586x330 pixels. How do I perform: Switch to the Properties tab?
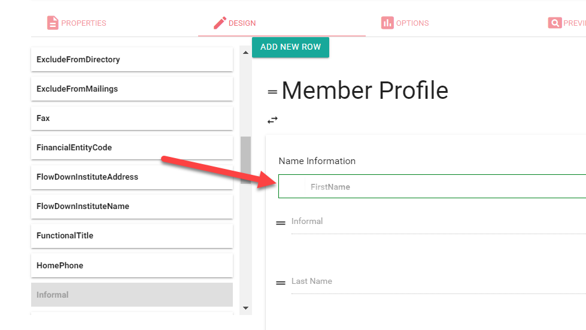click(x=83, y=23)
